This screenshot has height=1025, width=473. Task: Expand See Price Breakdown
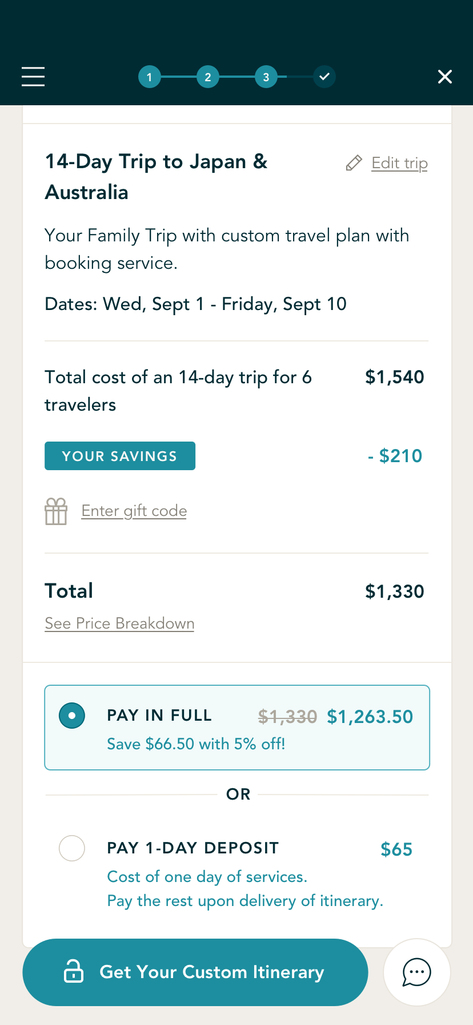(x=119, y=623)
